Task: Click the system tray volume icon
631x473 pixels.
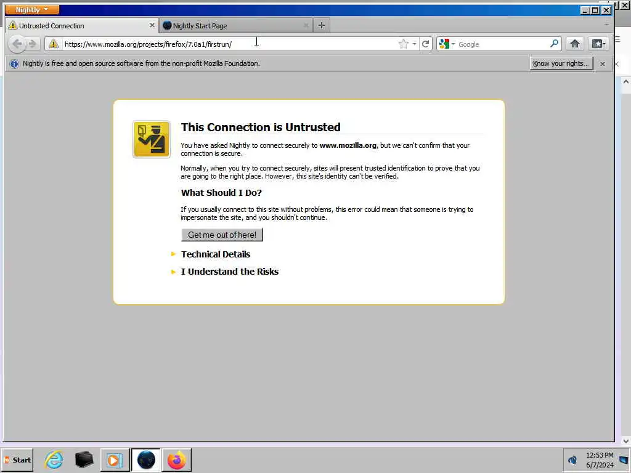Action: pos(572,459)
